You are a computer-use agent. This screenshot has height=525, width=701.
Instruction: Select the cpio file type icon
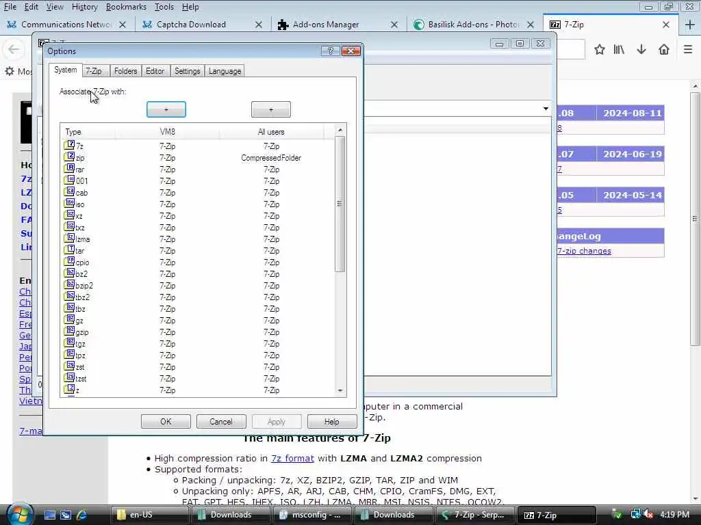(69, 261)
